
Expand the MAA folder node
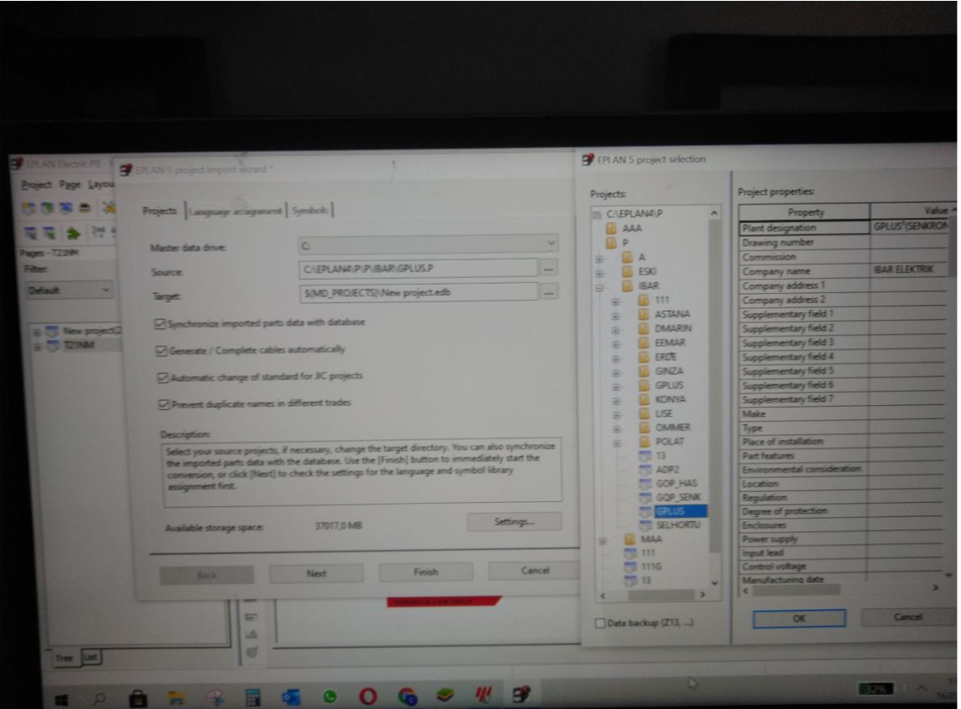point(603,540)
